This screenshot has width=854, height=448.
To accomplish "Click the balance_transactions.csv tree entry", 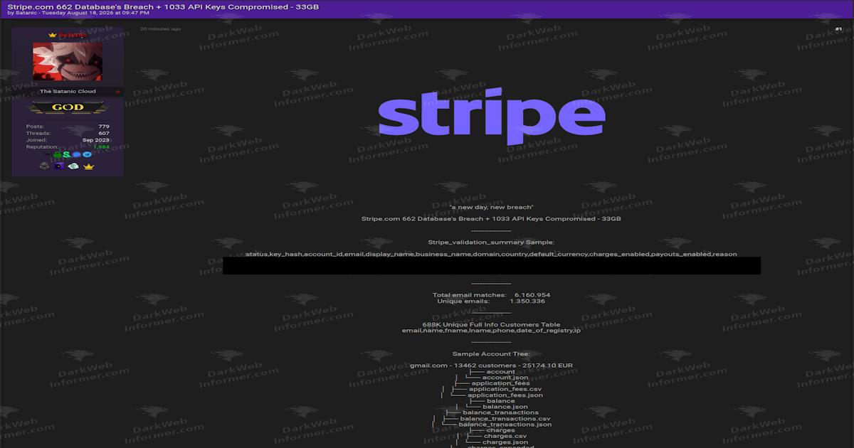I will click(505, 418).
